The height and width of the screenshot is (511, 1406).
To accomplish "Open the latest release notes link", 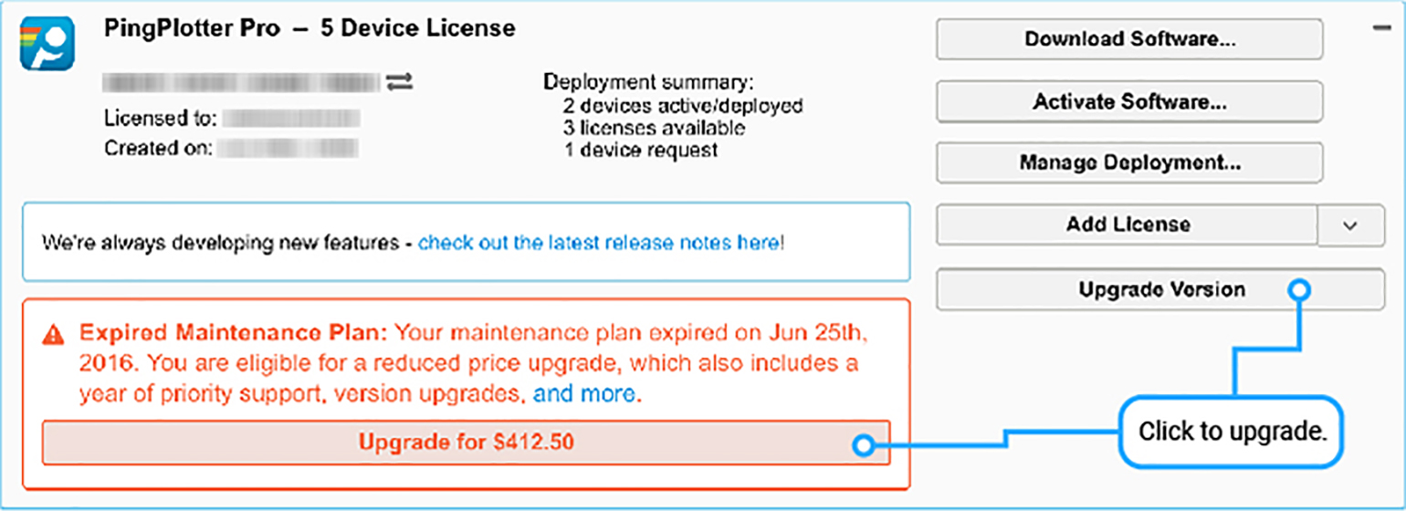I will (600, 244).
